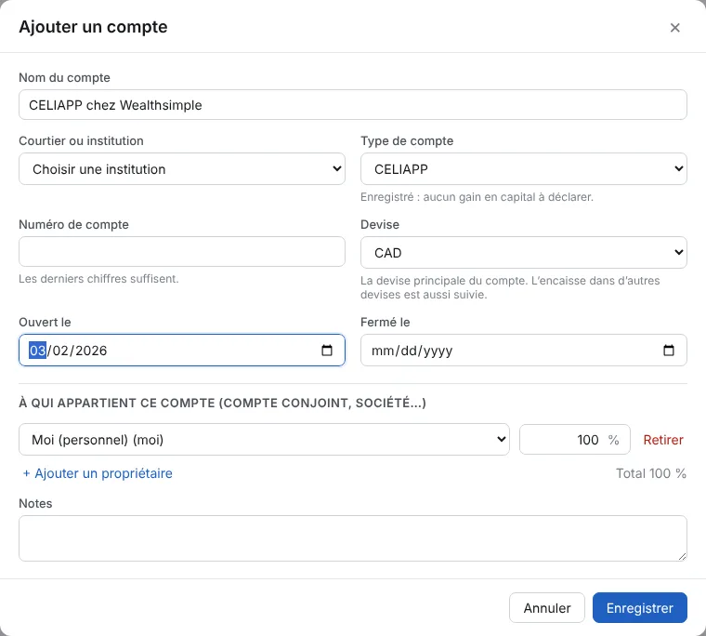Open calendar picker for Ouvert le
The width and height of the screenshot is (706, 636).
[327, 351]
